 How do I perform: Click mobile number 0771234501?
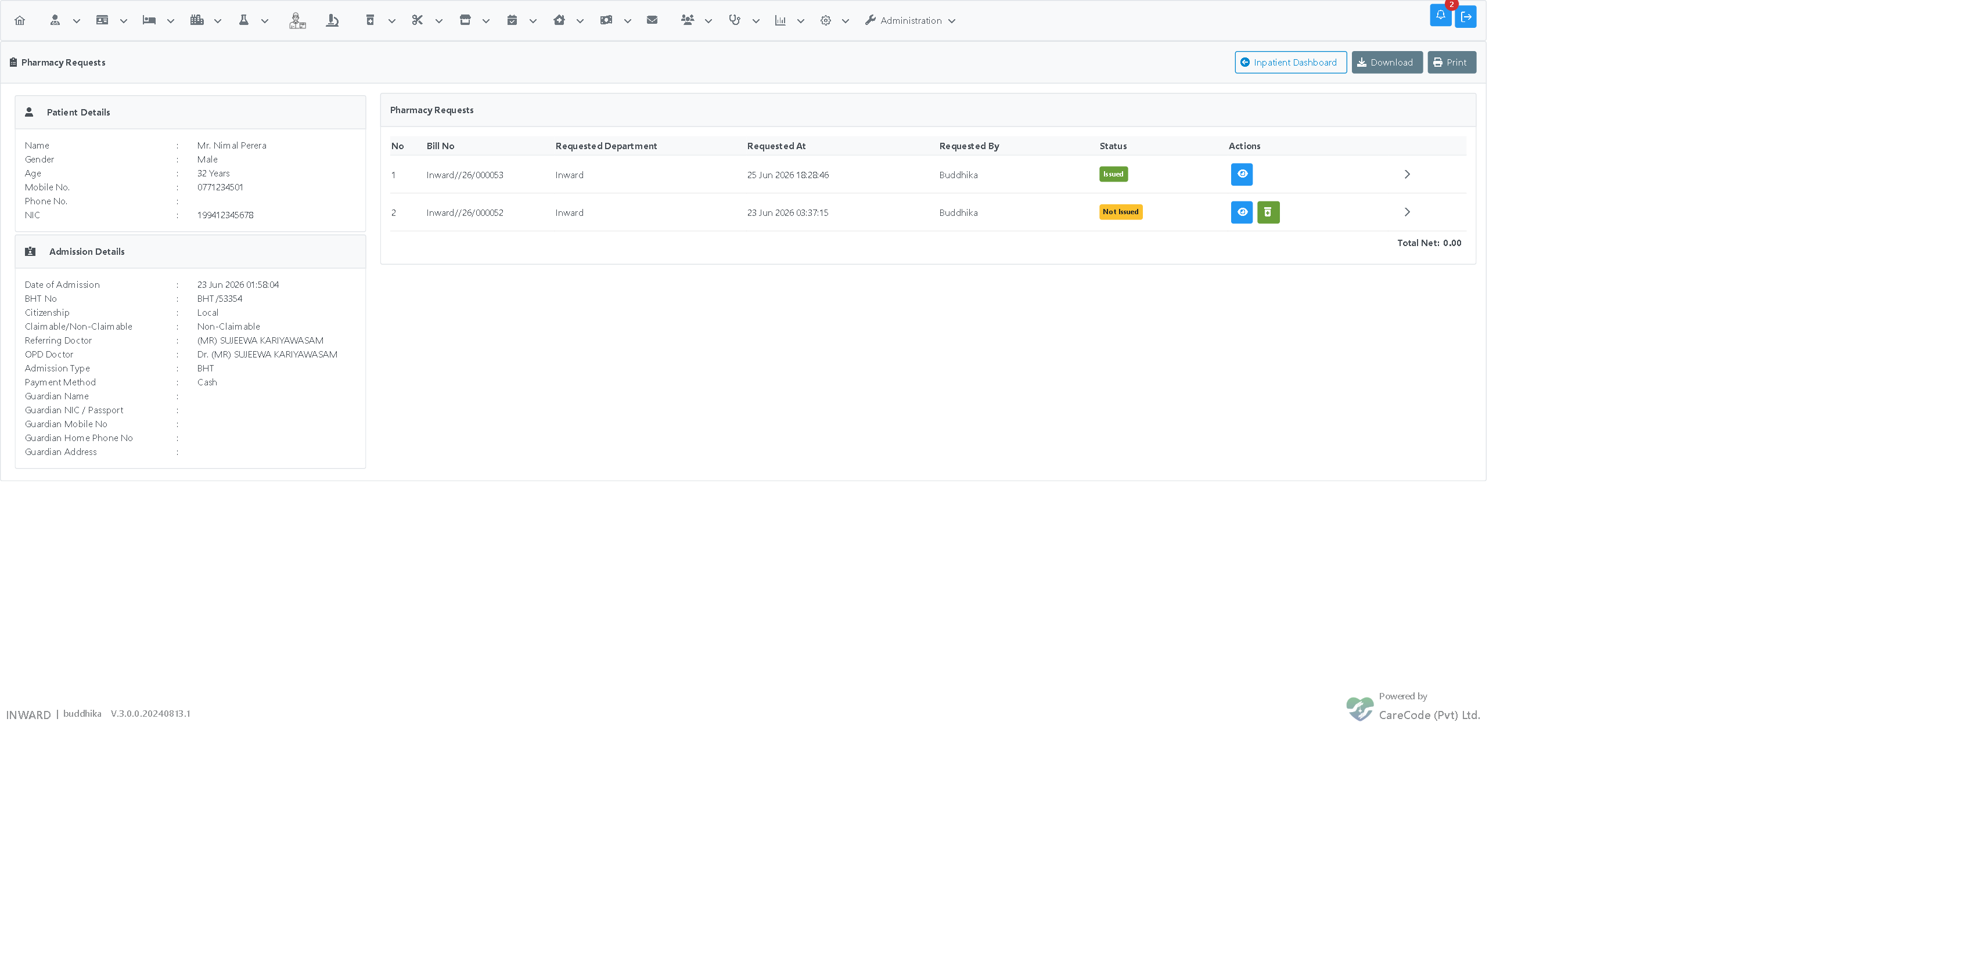(220, 187)
